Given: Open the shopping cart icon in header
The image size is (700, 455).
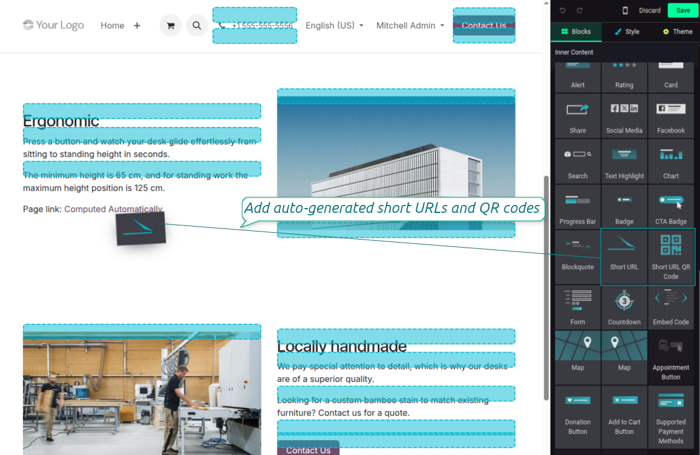Looking at the screenshot, I should pos(170,25).
